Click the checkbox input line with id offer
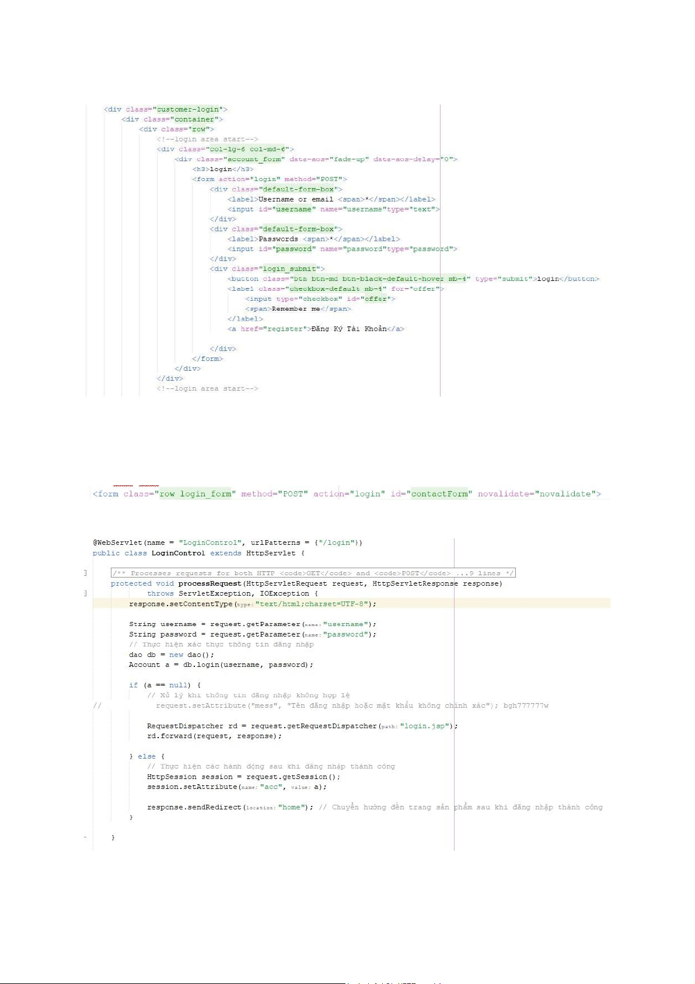This screenshot has height=984, width=695. point(320,298)
